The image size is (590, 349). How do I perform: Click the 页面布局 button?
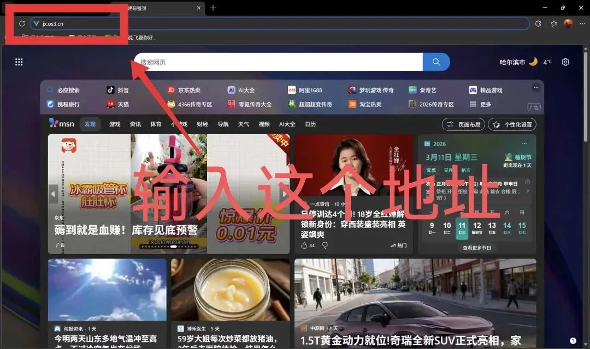(x=464, y=124)
